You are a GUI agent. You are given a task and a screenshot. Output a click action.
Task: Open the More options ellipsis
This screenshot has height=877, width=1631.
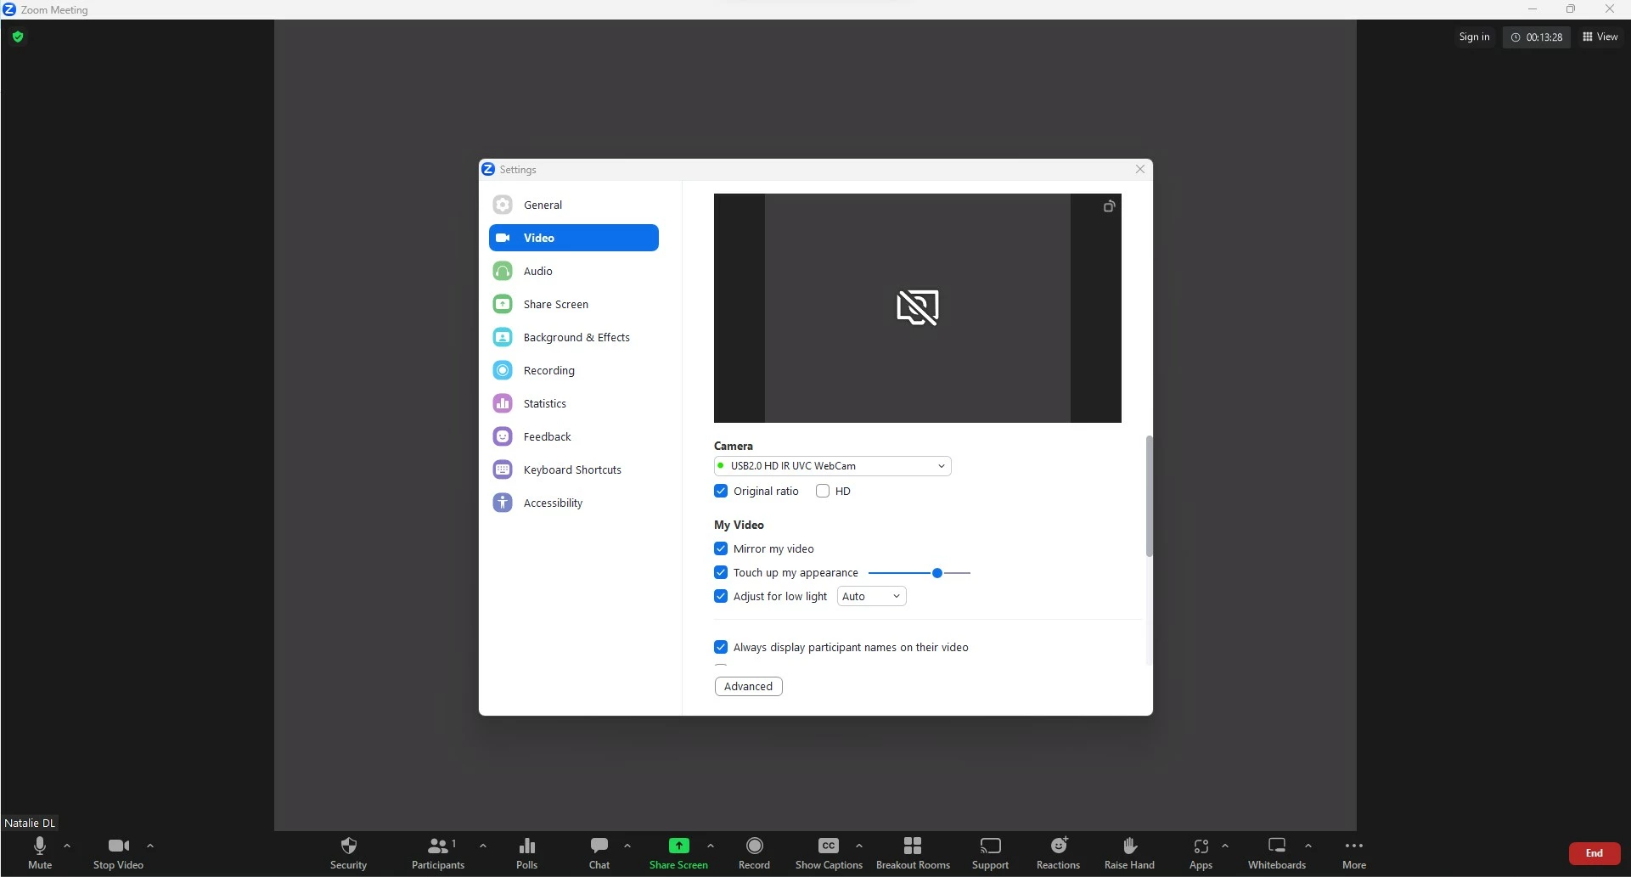[1354, 846]
